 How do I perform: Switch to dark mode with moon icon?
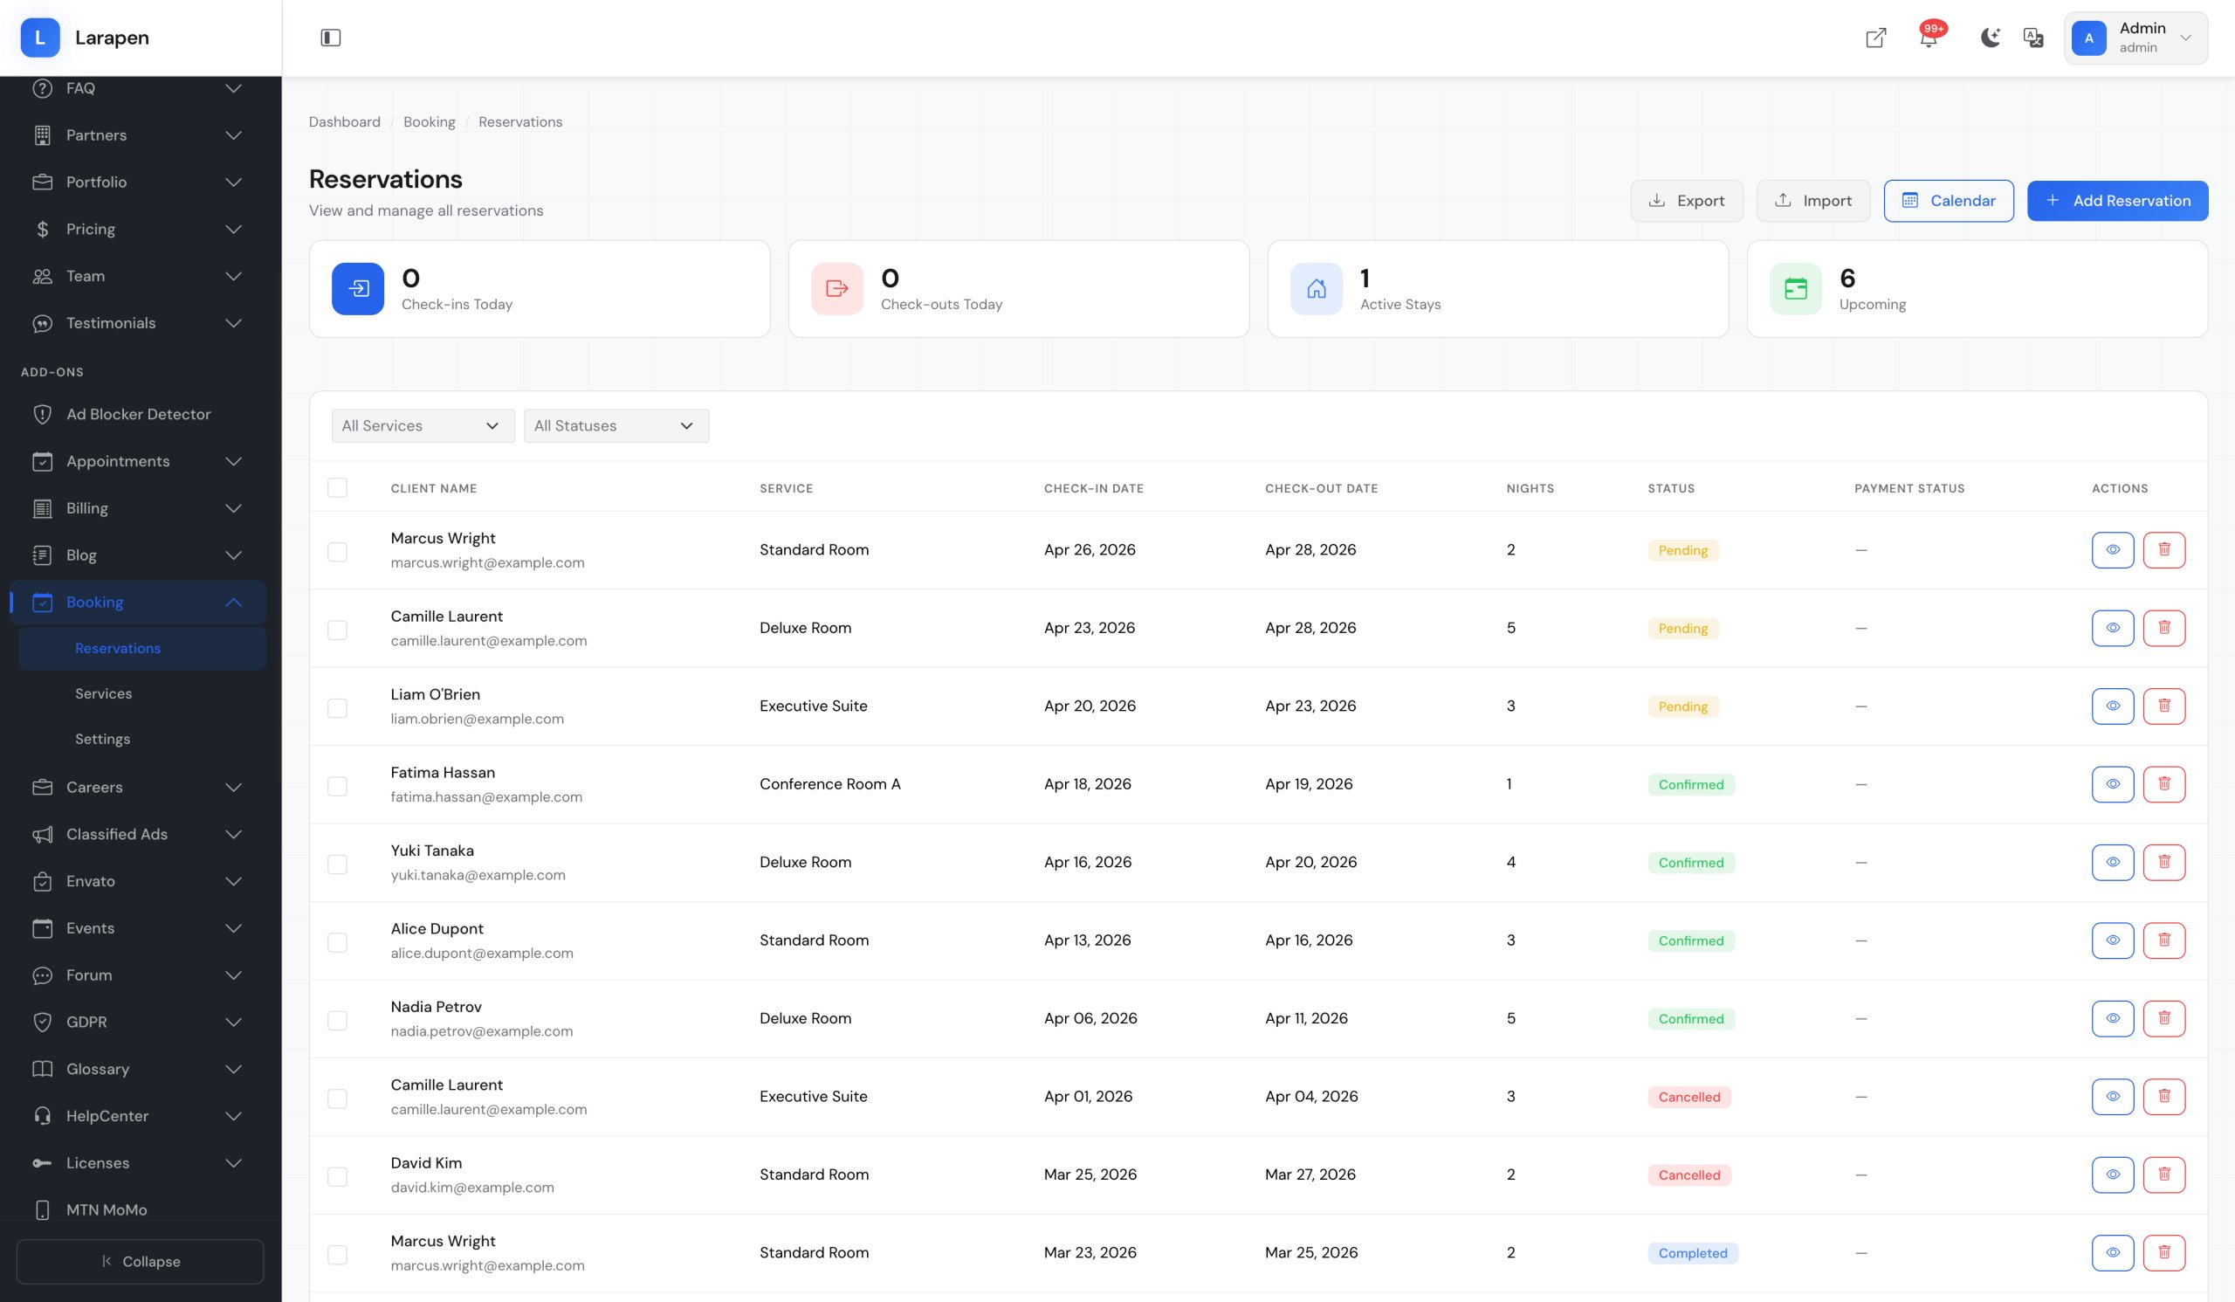[1991, 38]
